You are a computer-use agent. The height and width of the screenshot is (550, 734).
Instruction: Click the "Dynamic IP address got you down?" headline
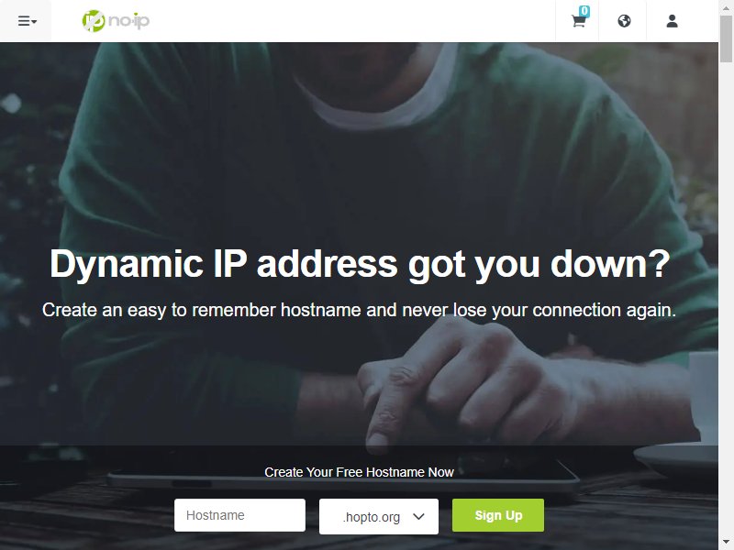click(360, 264)
